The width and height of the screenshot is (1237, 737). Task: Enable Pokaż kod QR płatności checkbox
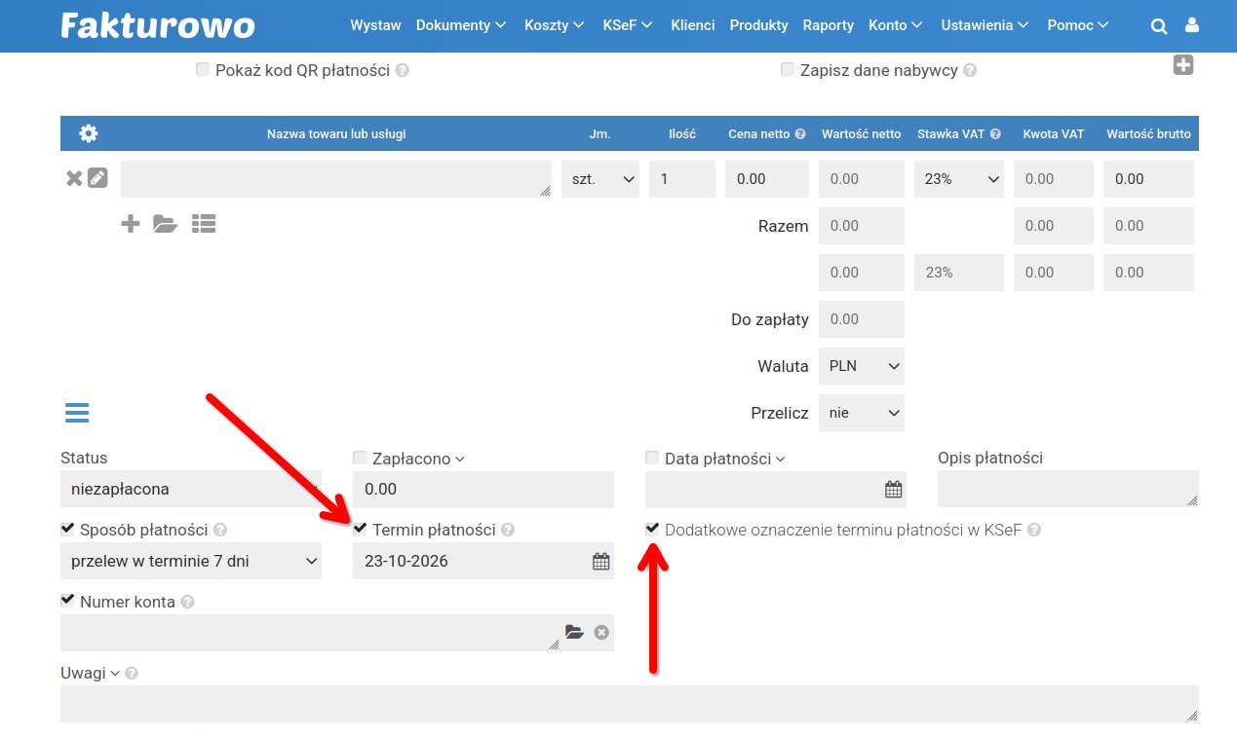click(203, 69)
